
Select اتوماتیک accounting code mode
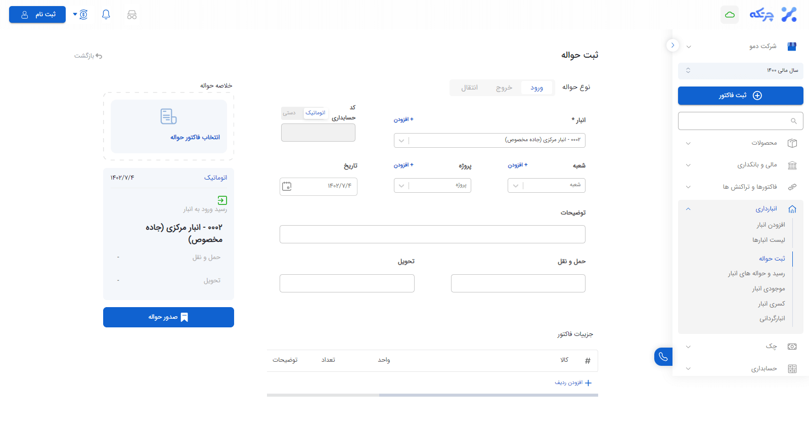(x=316, y=113)
